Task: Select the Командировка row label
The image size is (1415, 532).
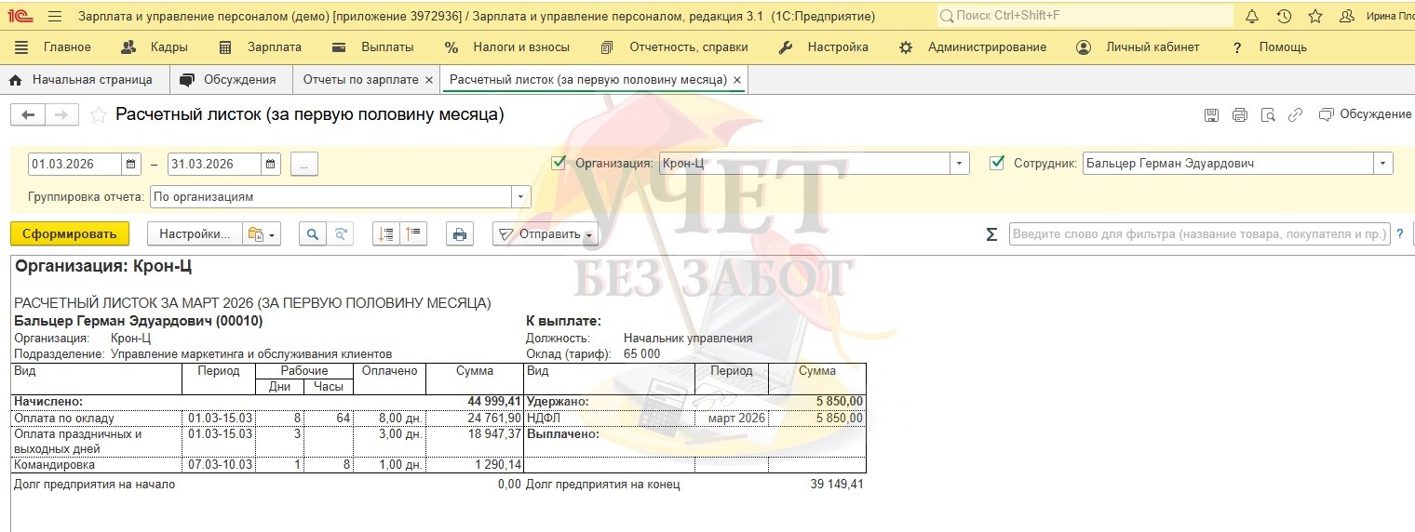Action: 54,464
